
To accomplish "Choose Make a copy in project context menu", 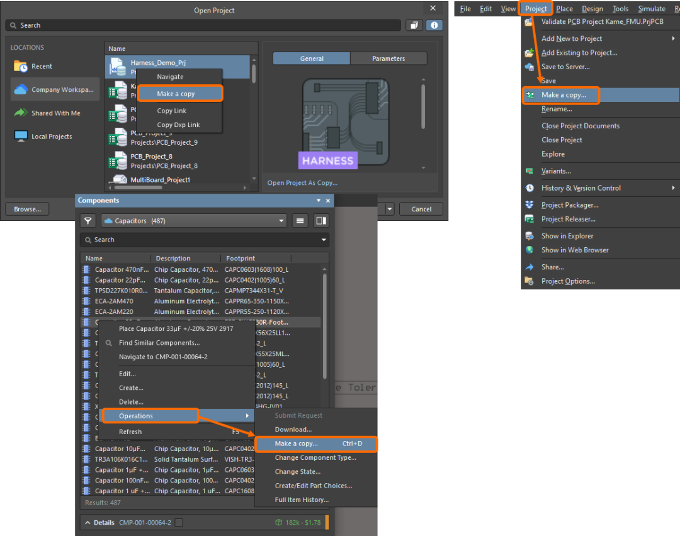I will point(180,94).
